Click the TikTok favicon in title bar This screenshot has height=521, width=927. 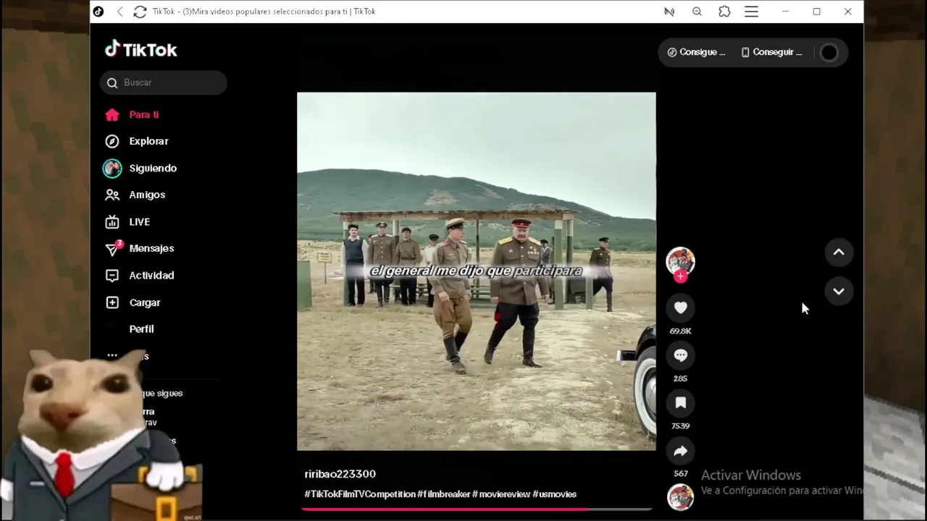pyautogui.click(x=98, y=12)
